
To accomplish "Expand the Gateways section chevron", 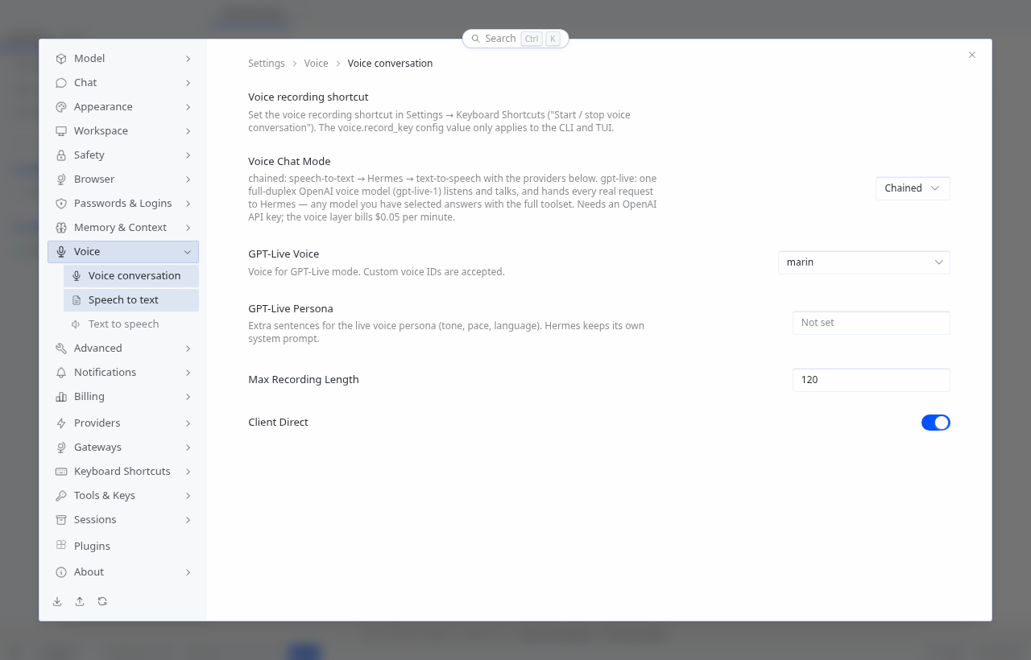I will click(188, 448).
